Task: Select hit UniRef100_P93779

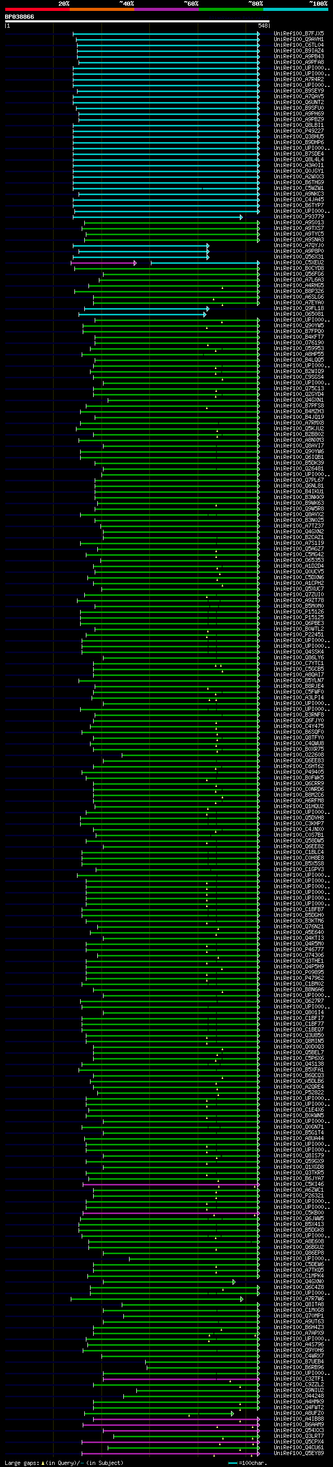Action: pyautogui.click(x=299, y=217)
